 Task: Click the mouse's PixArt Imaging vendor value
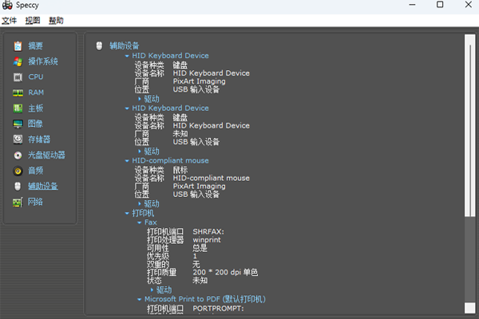pos(199,186)
